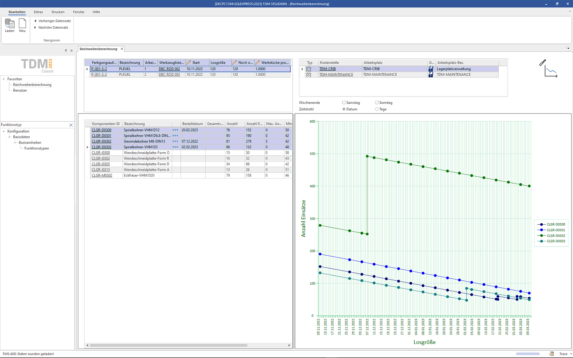Open the Trace dropdown in status bar
The width and height of the screenshot is (573, 358).
[571, 354]
